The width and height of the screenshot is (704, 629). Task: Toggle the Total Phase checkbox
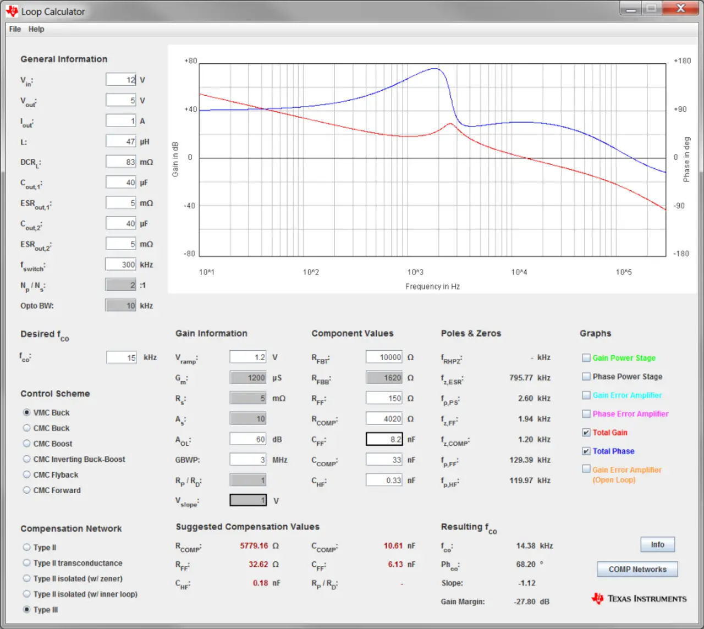click(x=586, y=451)
